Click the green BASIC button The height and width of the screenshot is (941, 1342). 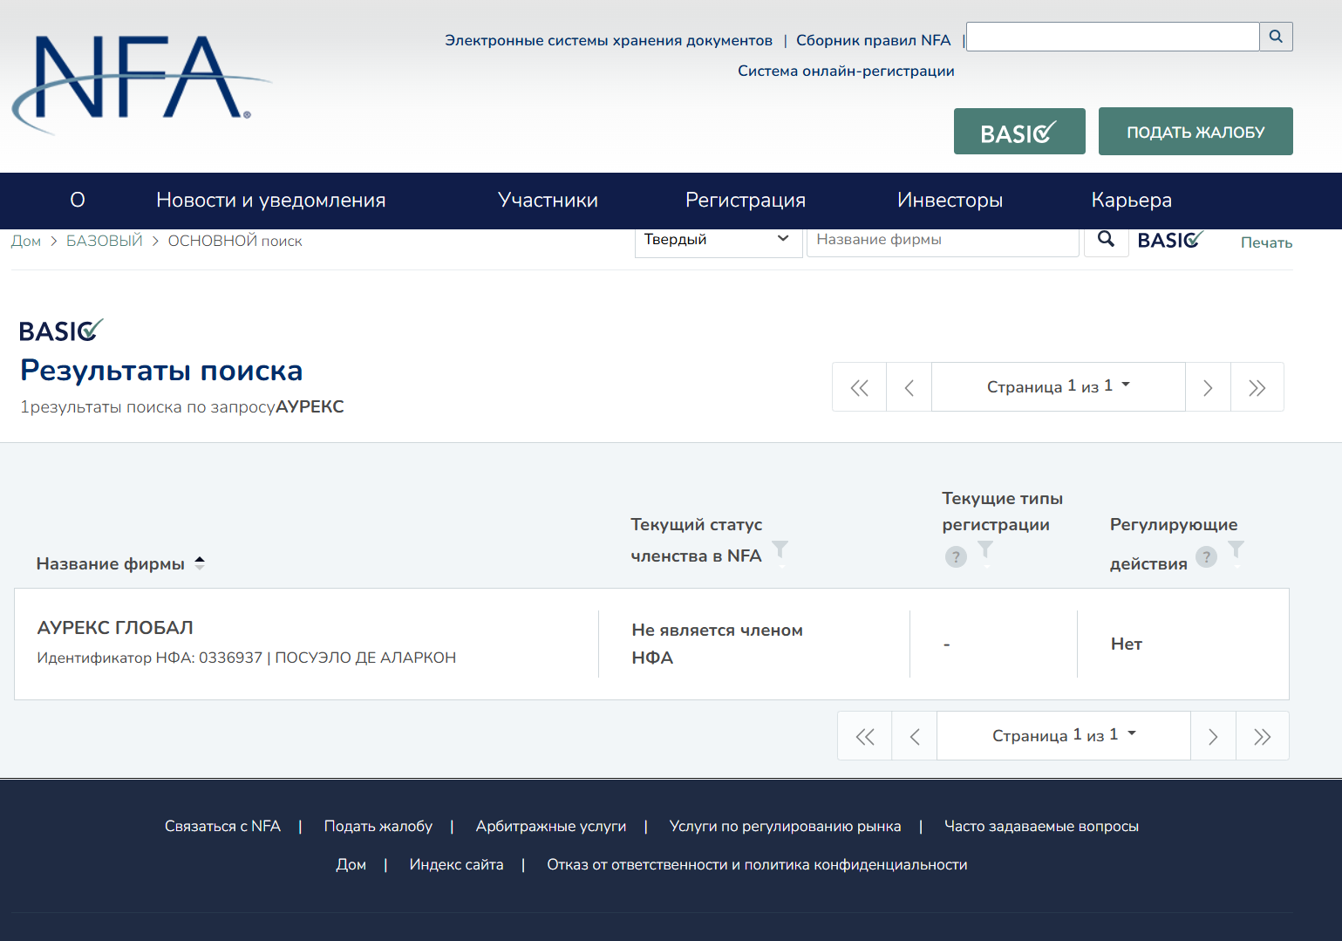click(x=1019, y=132)
